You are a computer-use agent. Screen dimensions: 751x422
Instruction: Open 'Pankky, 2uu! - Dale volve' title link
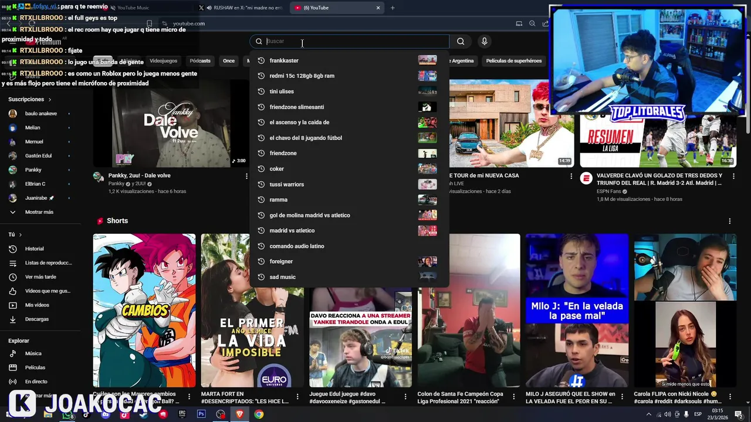139,175
